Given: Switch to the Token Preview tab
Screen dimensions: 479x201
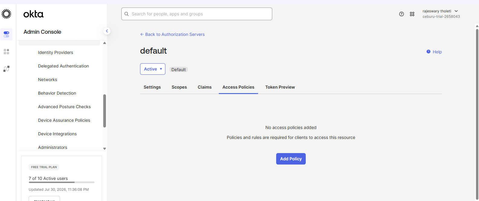Looking at the screenshot, I should (x=280, y=87).
